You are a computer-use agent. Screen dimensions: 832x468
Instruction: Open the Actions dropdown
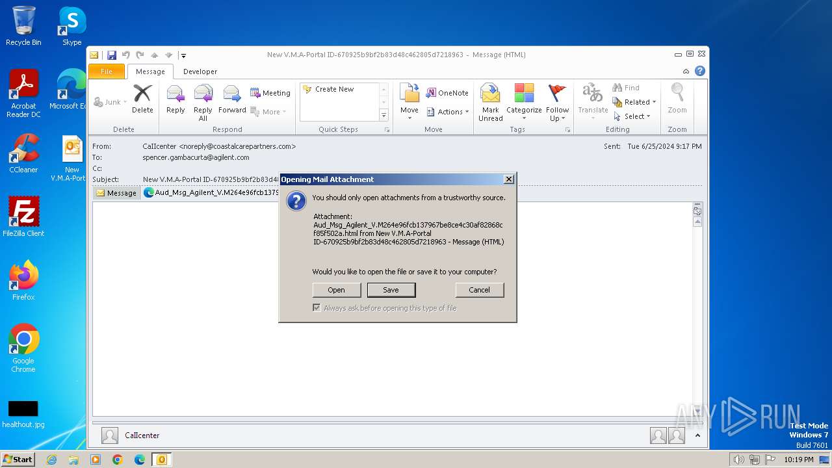click(x=448, y=112)
